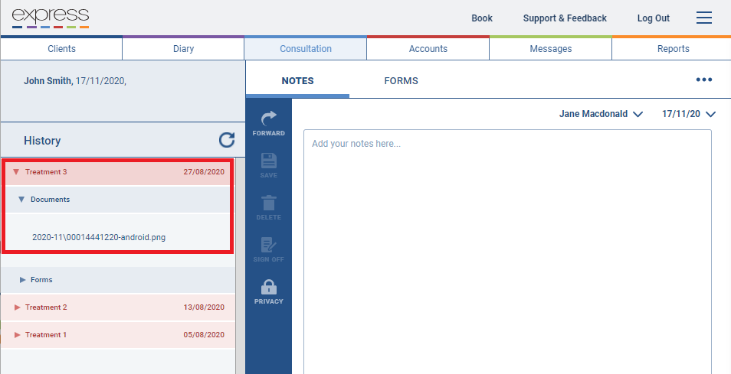
Task: Switch to the FORMS sub-tab
Action: (401, 81)
